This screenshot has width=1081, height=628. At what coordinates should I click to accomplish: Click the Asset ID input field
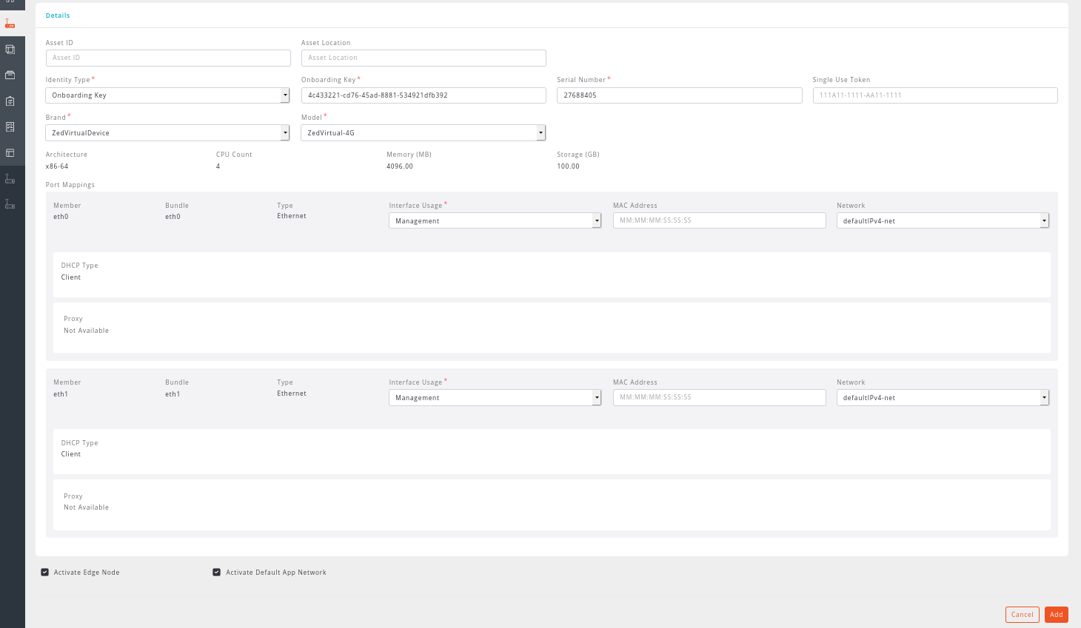[x=168, y=58]
